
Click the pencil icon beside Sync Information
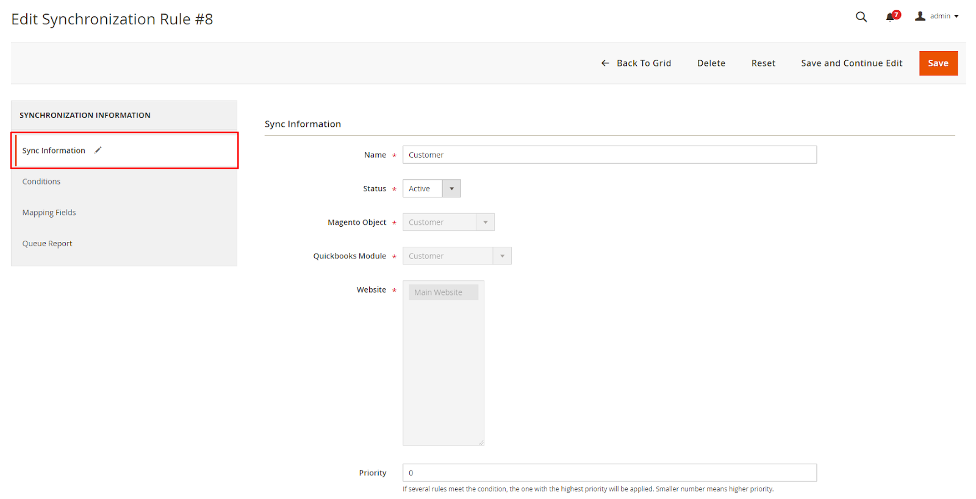click(98, 150)
